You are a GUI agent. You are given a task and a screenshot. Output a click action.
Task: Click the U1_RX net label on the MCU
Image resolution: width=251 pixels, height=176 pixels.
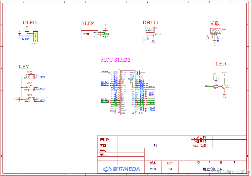tap(104, 84)
